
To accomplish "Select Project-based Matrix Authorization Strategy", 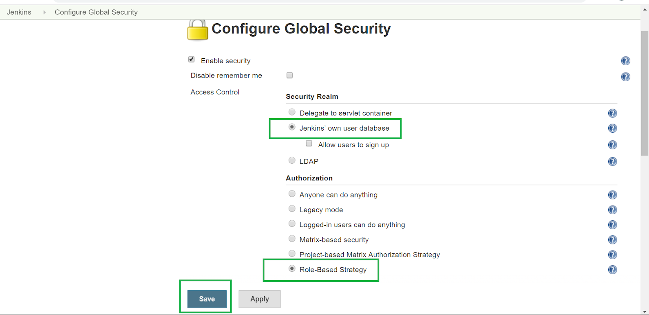I will (292, 253).
